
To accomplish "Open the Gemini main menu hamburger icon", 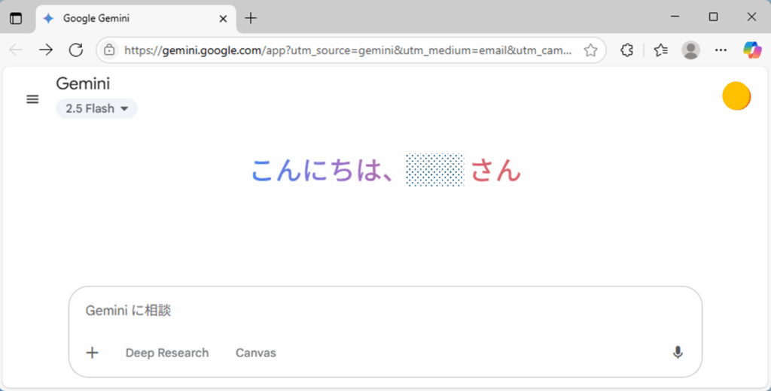I will (x=32, y=99).
